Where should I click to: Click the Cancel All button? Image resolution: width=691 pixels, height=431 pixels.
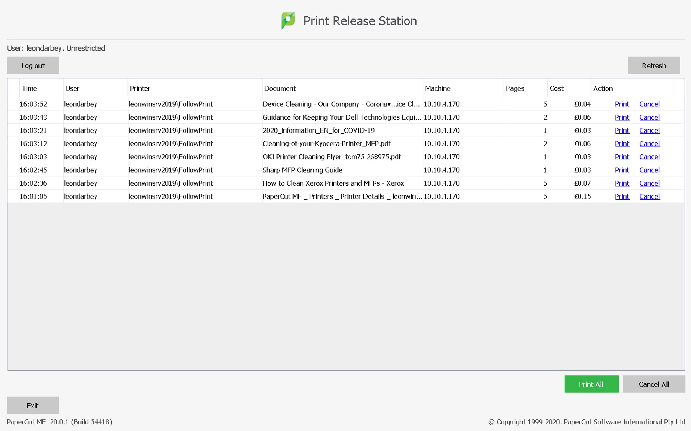(x=654, y=384)
